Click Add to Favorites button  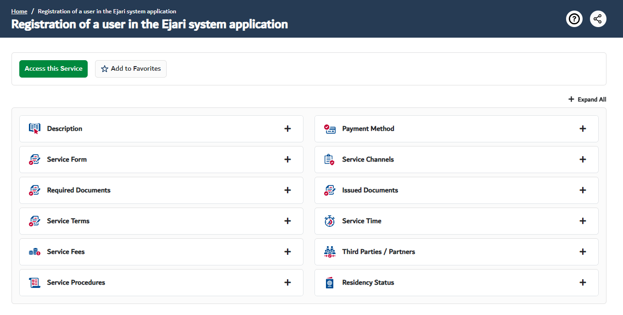tap(131, 69)
